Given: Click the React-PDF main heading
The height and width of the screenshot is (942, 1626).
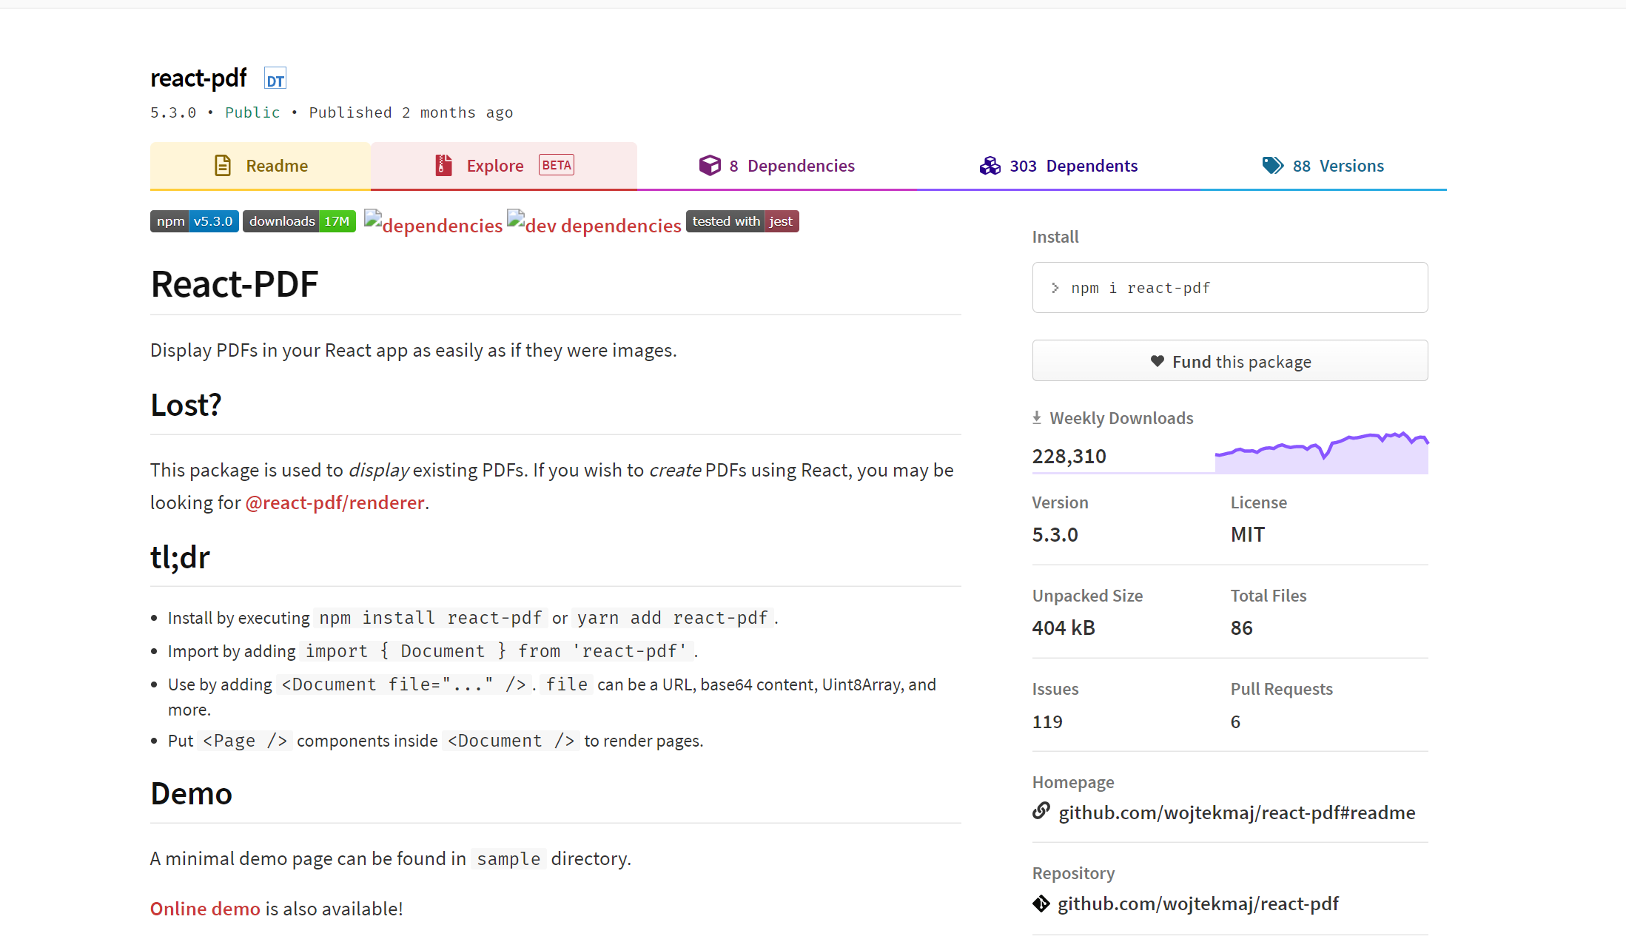Looking at the screenshot, I should (x=234, y=284).
